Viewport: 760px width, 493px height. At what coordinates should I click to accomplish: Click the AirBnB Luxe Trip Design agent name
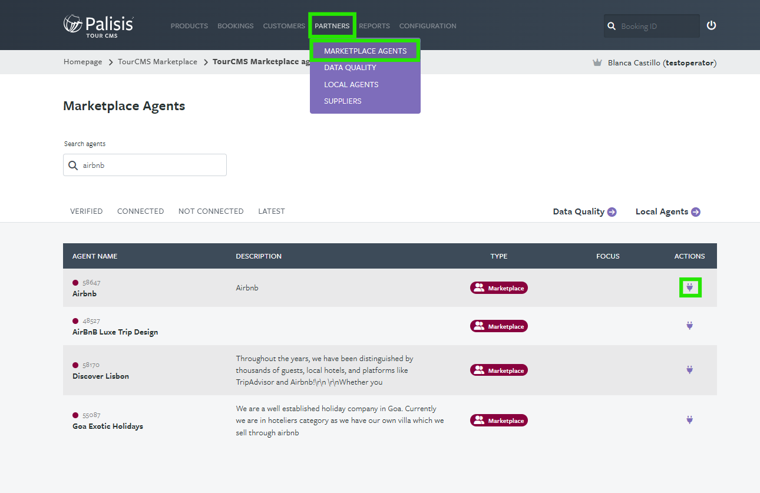[x=115, y=332]
